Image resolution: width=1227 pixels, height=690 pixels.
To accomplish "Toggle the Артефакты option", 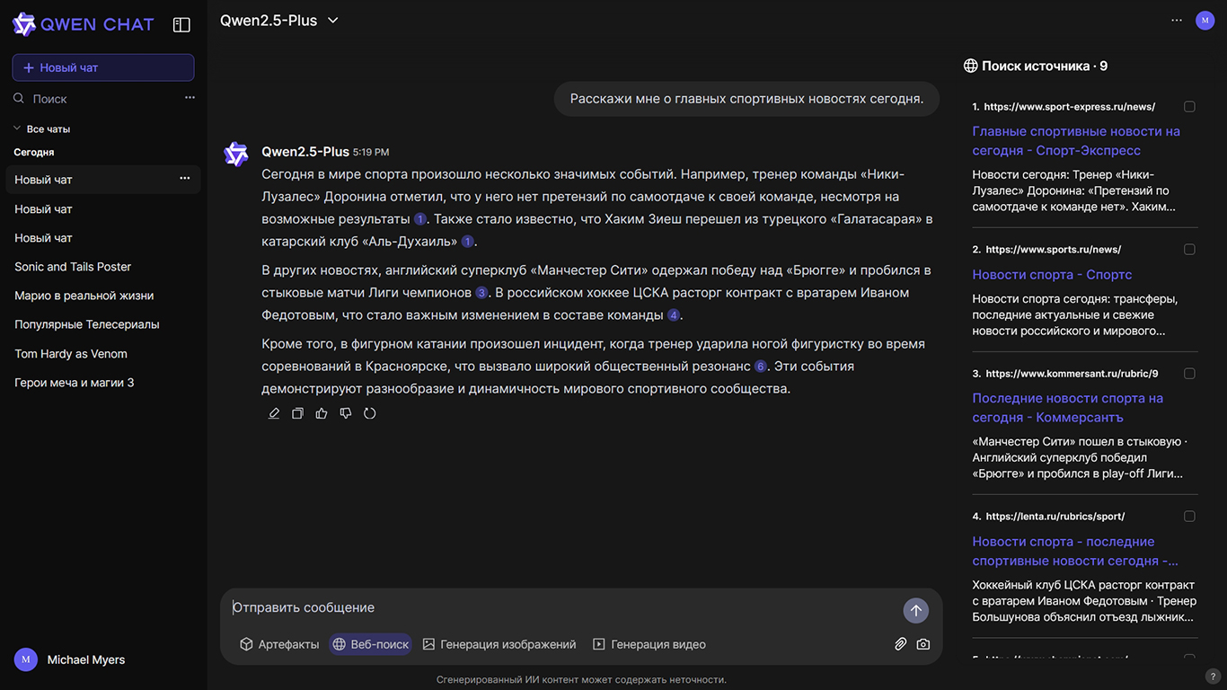I will pyautogui.click(x=279, y=644).
